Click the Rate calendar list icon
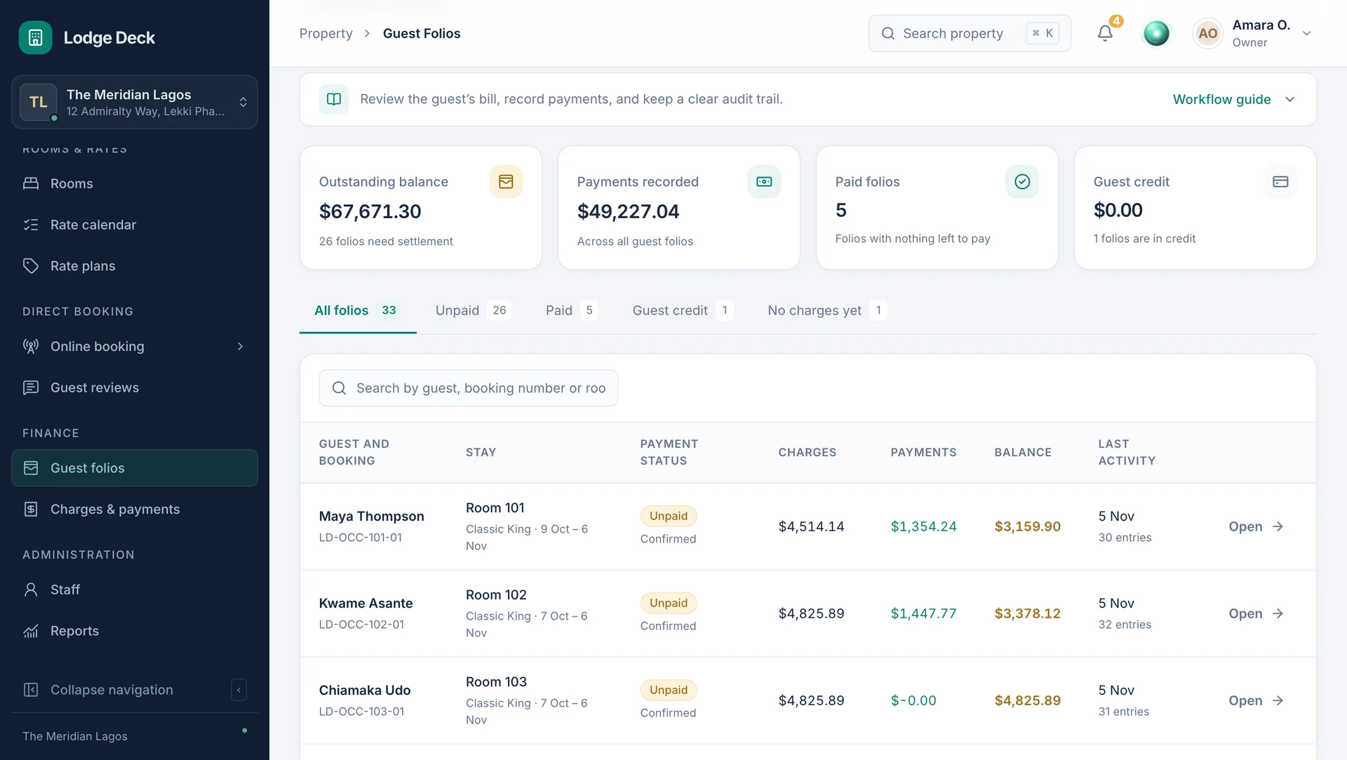 [31, 225]
